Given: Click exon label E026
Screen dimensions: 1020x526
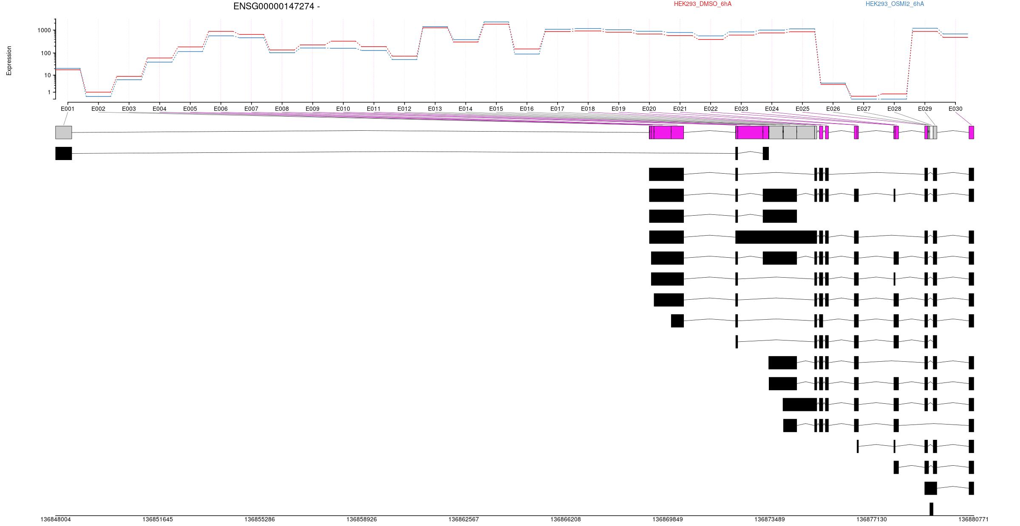Looking at the screenshot, I should tap(833, 109).
